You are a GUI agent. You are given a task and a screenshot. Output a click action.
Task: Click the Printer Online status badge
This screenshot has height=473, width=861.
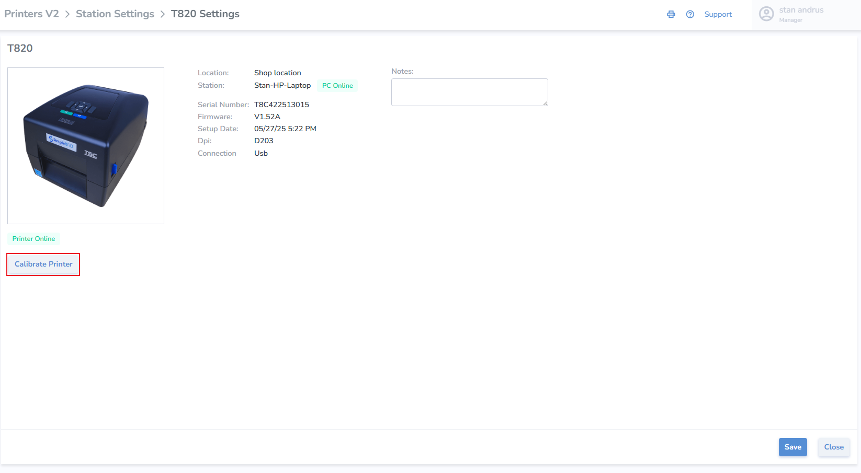pos(33,239)
